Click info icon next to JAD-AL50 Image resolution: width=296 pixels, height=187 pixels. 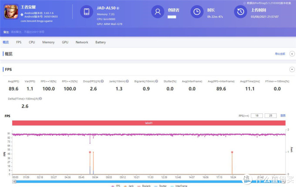[118, 8]
